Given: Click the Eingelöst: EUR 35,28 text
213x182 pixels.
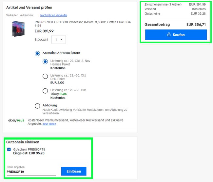Looking at the screenshot, I should point(29,153).
